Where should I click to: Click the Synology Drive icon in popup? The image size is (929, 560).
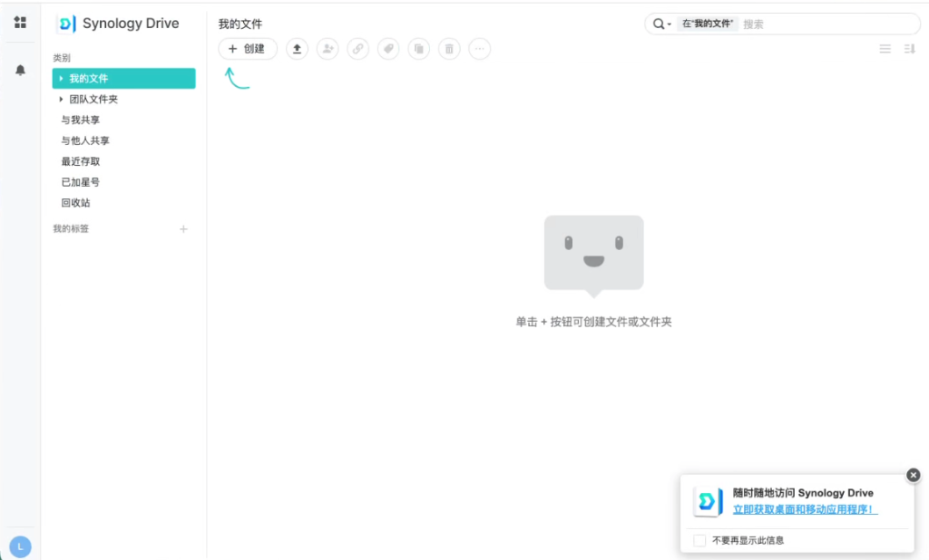pyautogui.click(x=709, y=501)
